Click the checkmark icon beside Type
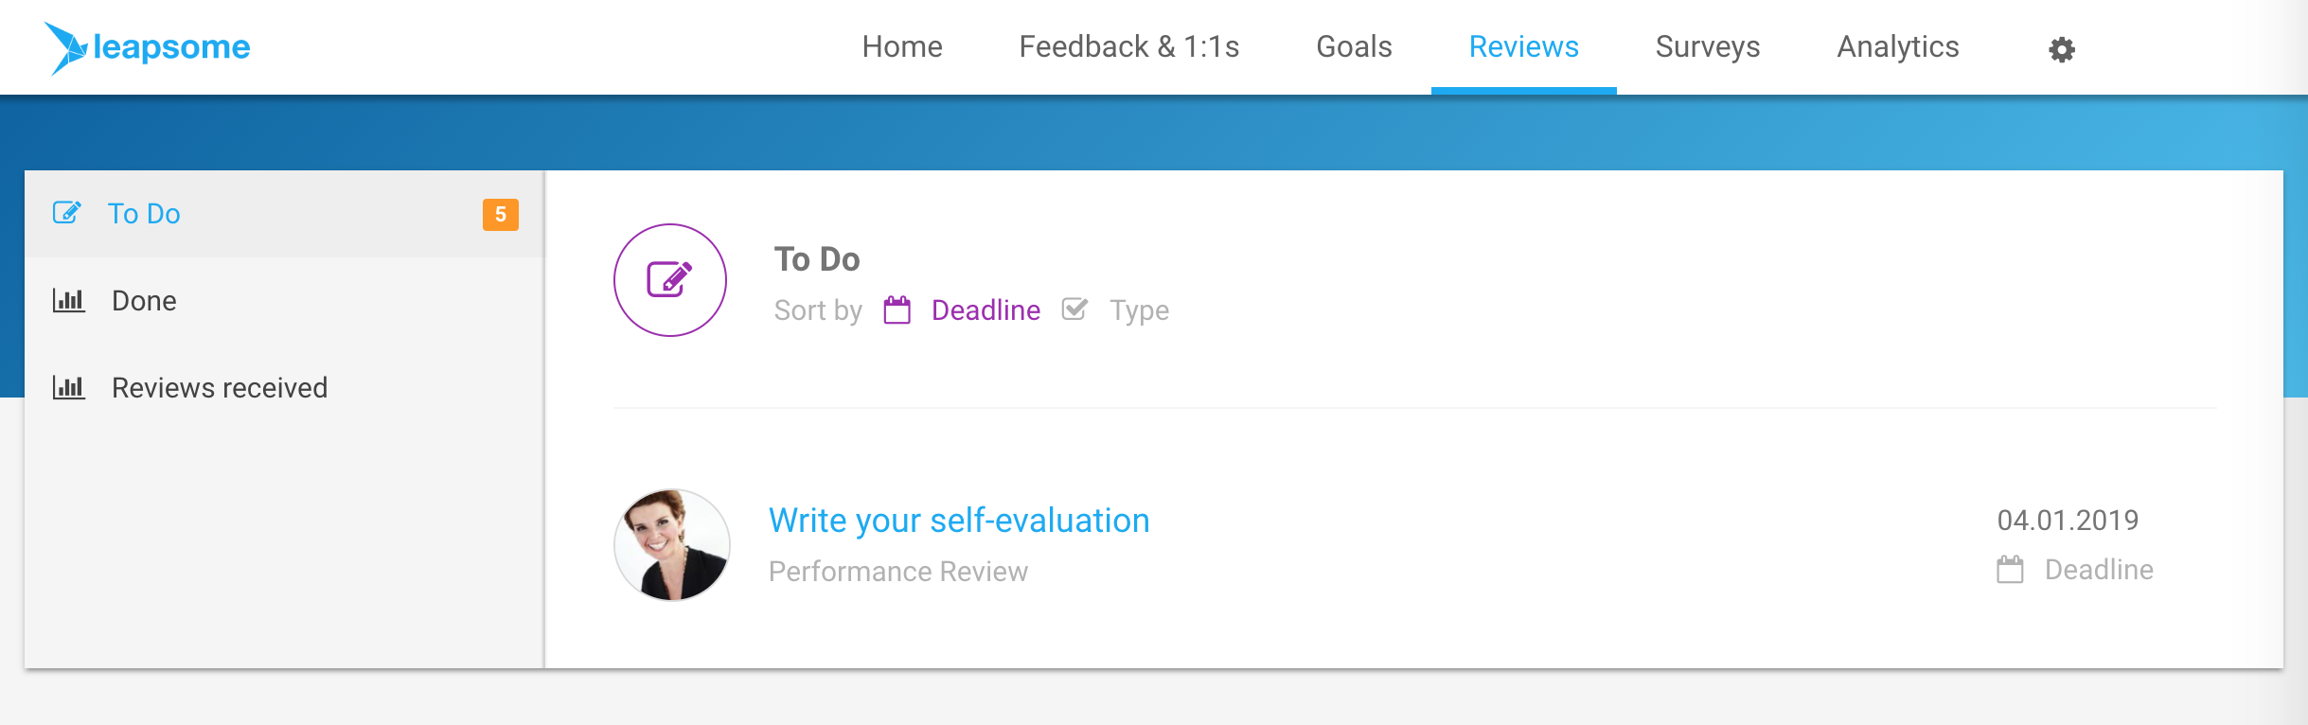Image resolution: width=2308 pixels, height=725 pixels. click(x=1074, y=309)
